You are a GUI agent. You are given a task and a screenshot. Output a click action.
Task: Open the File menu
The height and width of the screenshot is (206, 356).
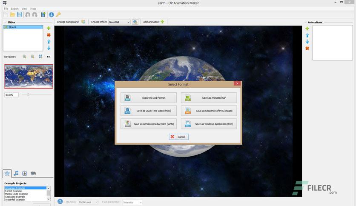(6, 9)
